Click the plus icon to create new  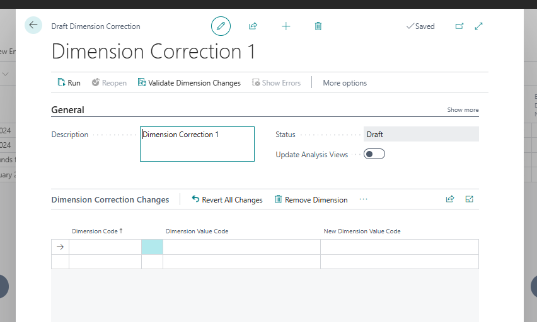[286, 26]
